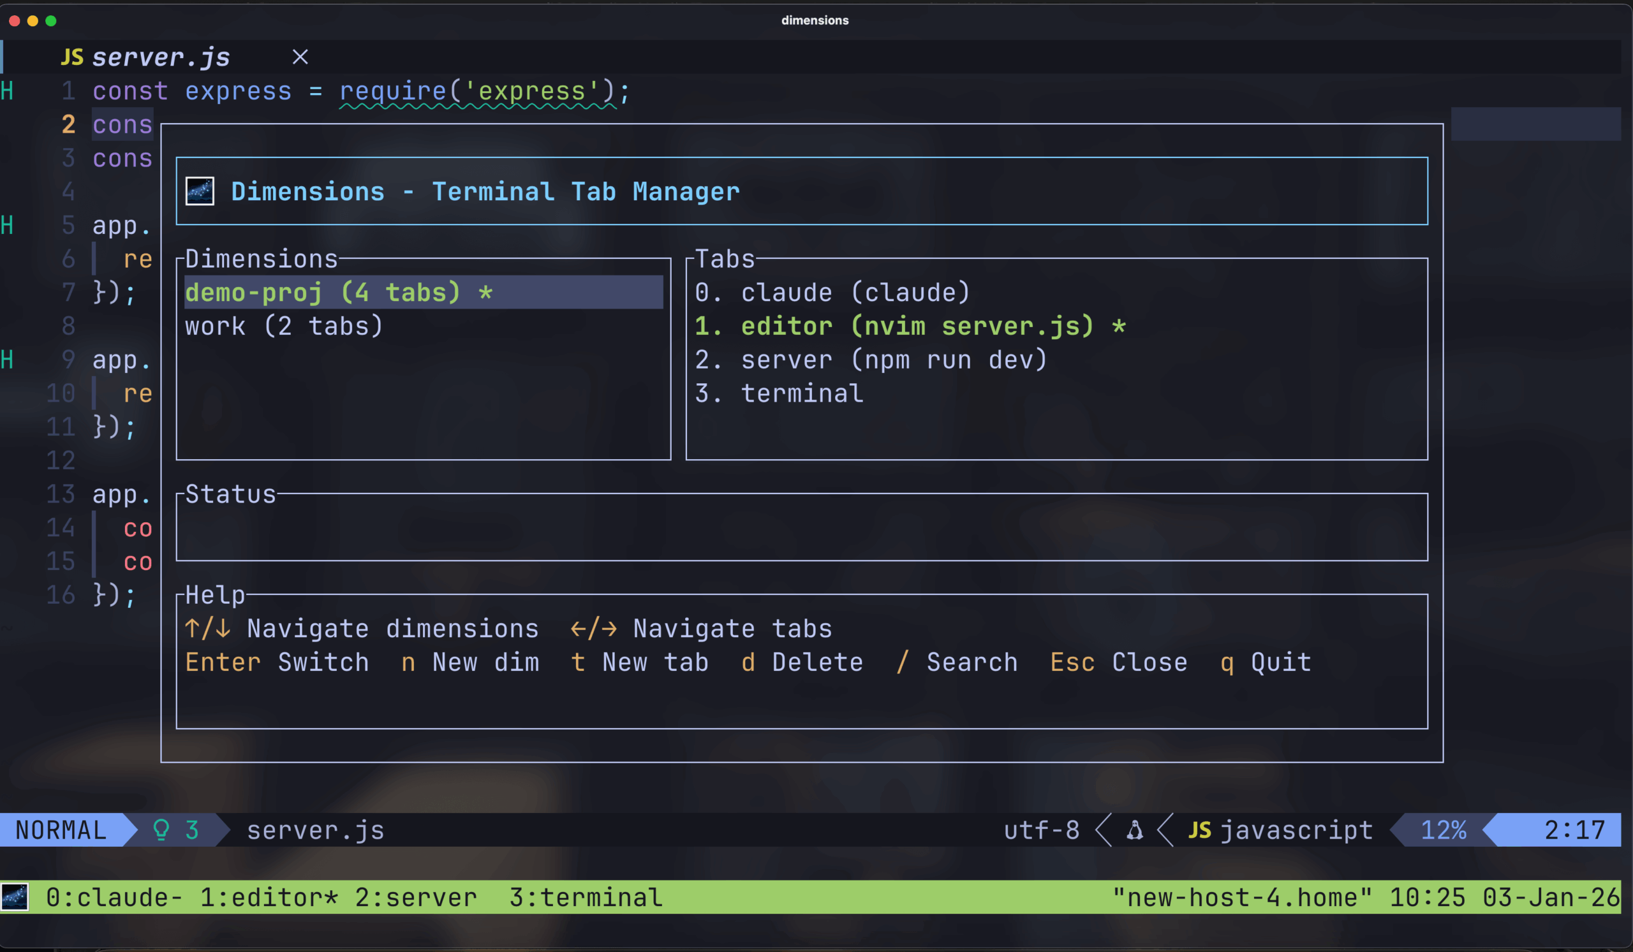1633x952 pixels.
Task: Close the server.js buffer tab
Action: pos(300,57)
